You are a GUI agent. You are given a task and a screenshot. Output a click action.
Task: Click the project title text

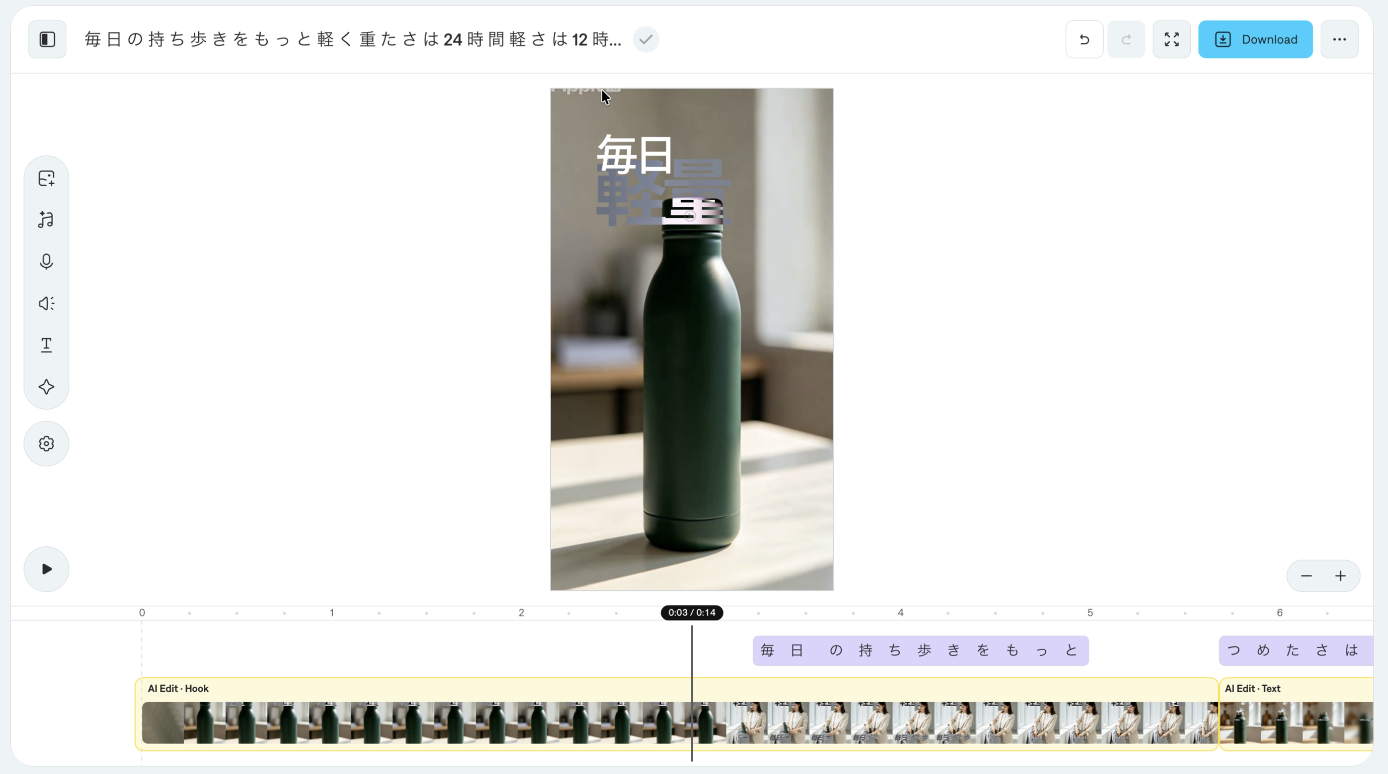point(353,39)
